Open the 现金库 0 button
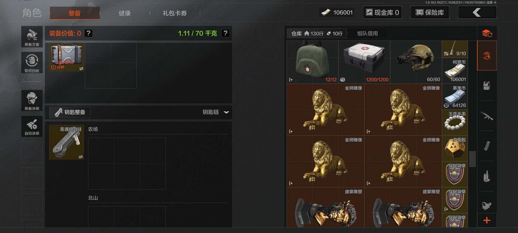This screenshot has height=233, width=518. (x=383, y=12)
